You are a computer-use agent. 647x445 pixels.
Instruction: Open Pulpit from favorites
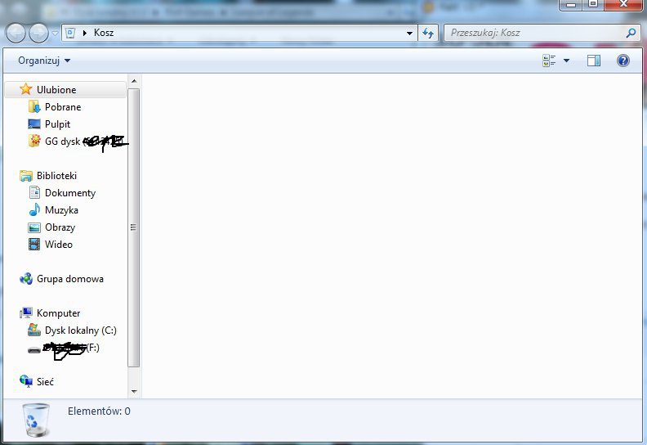57,124
